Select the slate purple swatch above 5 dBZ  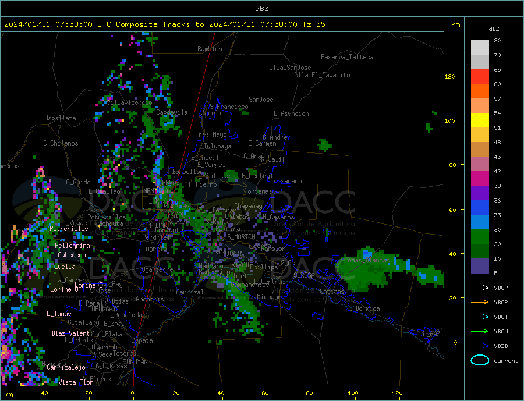click(x=480, y=265)
